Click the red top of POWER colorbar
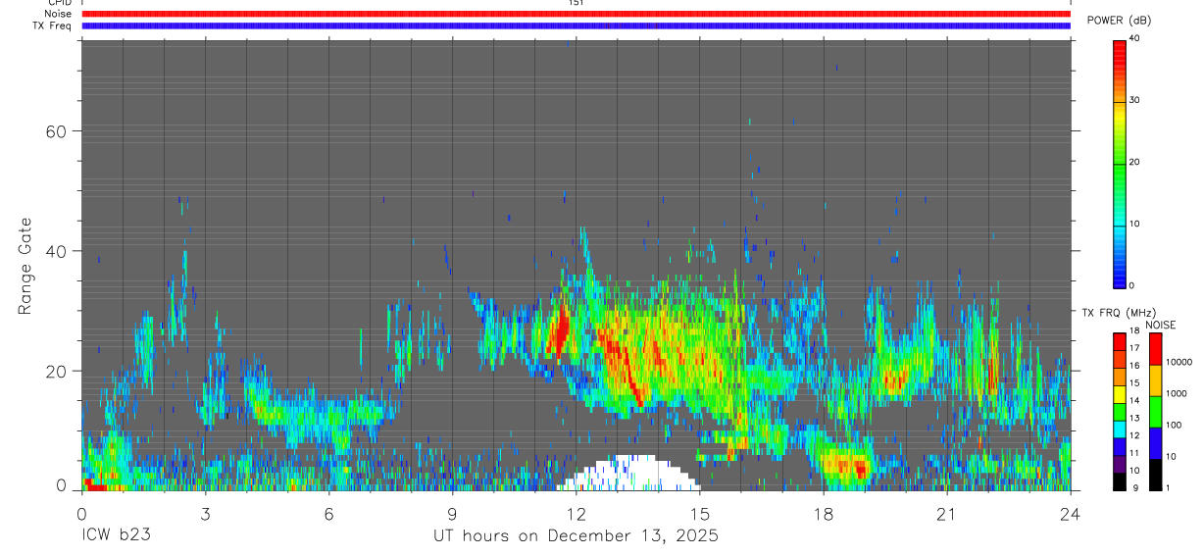Viewport: 1204px width, 556px height. 1120,49
